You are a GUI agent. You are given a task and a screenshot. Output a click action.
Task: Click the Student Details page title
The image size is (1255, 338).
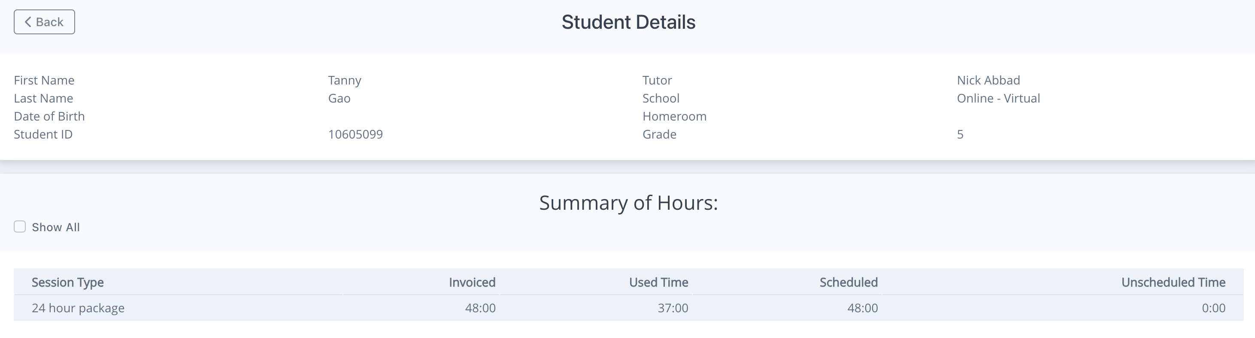(627, 21)
